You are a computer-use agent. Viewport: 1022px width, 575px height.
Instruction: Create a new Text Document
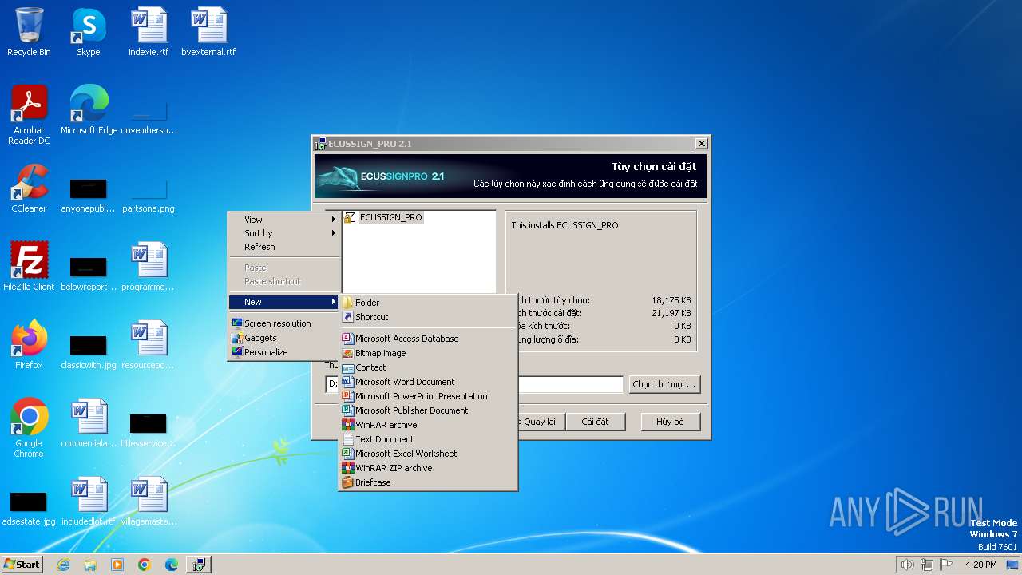[428, 439]
